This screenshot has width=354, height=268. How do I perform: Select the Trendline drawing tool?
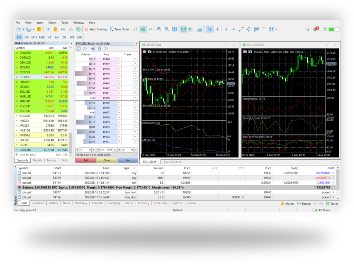coord(241,29)
